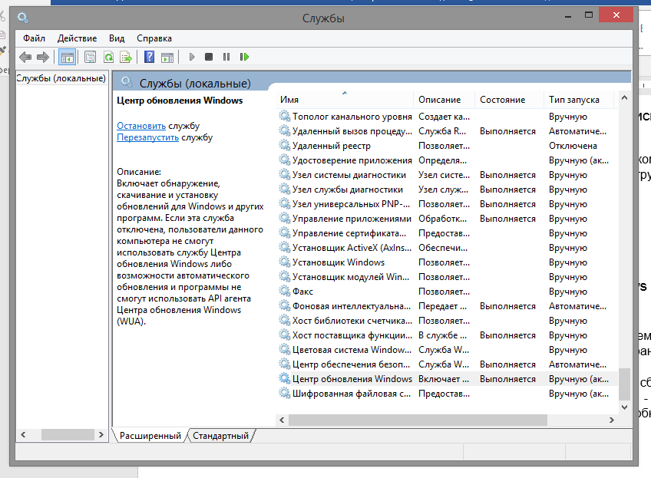Open the Действие menu
This screenshot has width=651, height=478.
[78, 38]
